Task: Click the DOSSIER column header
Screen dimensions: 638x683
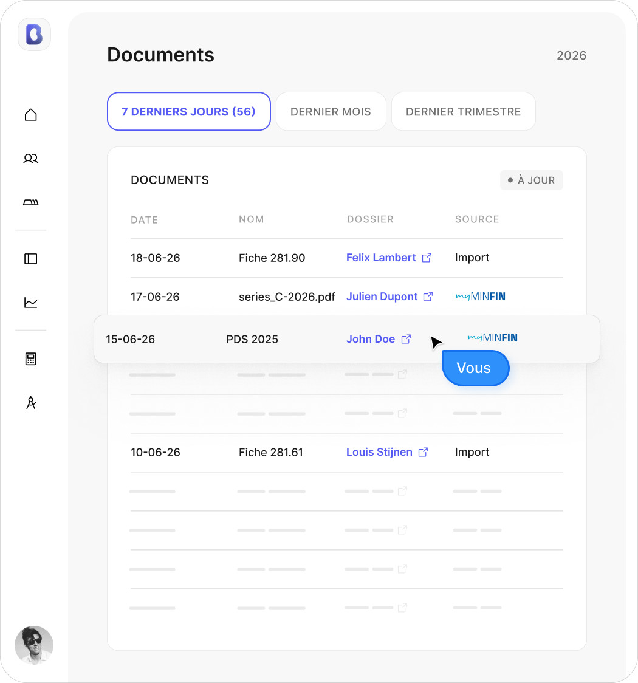Action: (x=370, y=219)
